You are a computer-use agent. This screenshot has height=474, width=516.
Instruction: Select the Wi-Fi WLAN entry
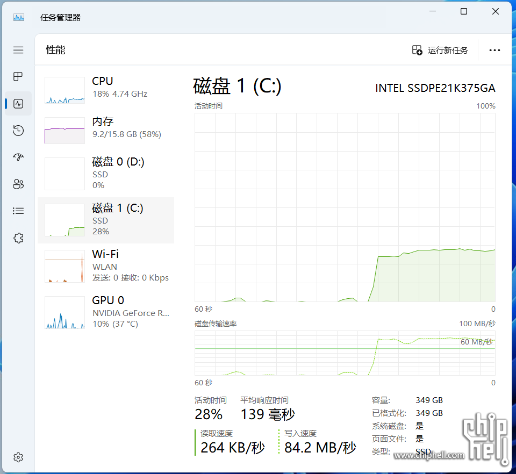point(106,266)
